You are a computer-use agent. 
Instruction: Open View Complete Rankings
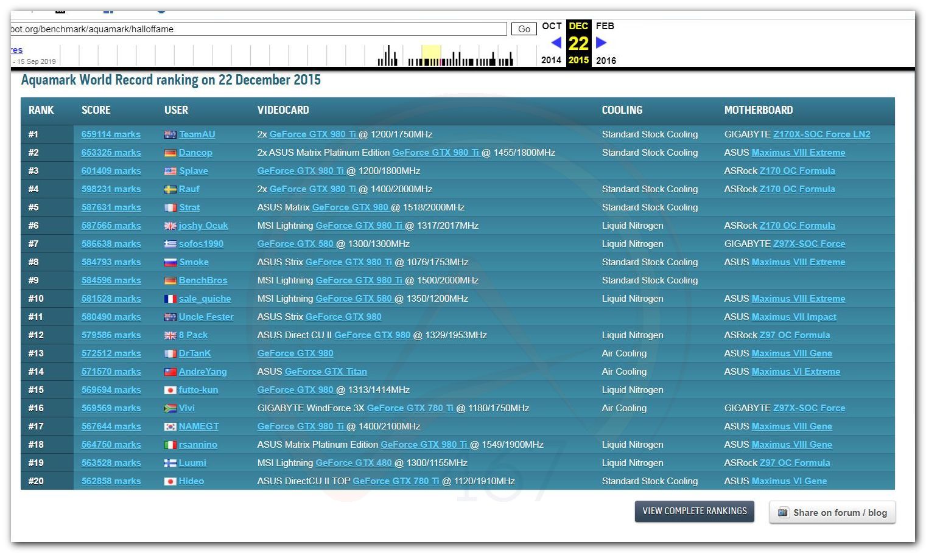(694, 511)
